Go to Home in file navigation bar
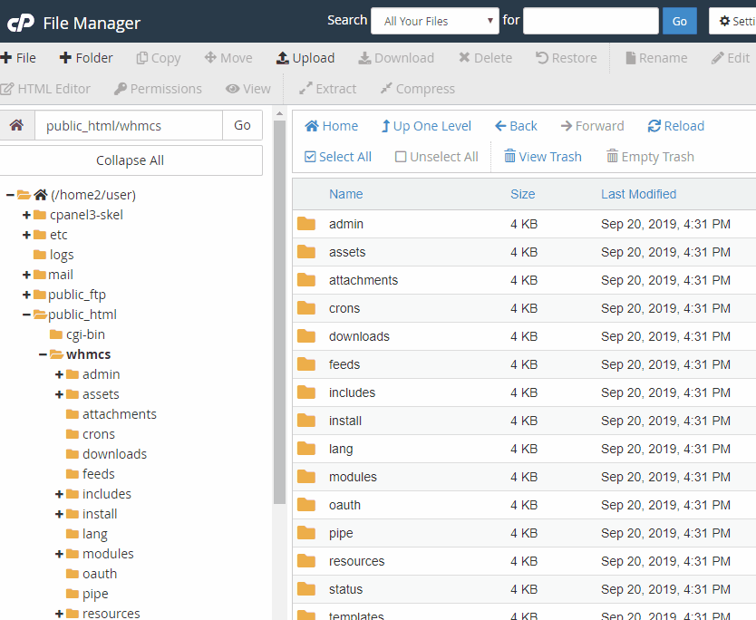Image resolution: width=756 pixels, height=620 pixels. point(331,126)
